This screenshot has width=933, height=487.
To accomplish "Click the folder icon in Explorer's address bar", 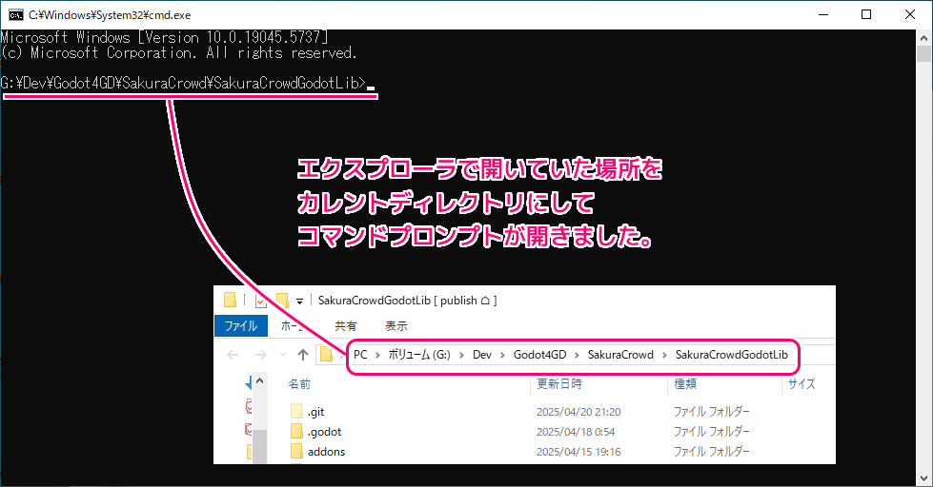I will coord(326,355).
